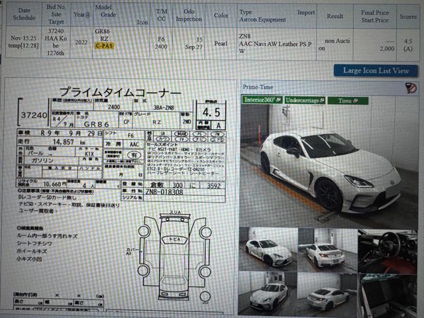424x318 pixels.
Task: Open steering wheel interior thumbnail
Action: pyautogui.click(x=388, y=252)
